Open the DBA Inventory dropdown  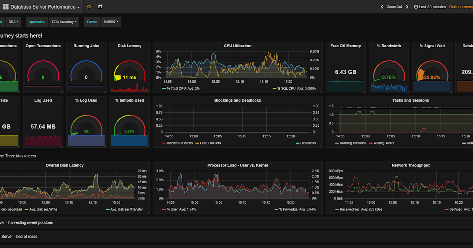[x=64, y=22]
